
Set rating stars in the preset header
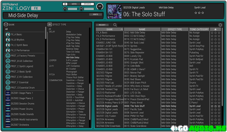click(199, 13)
